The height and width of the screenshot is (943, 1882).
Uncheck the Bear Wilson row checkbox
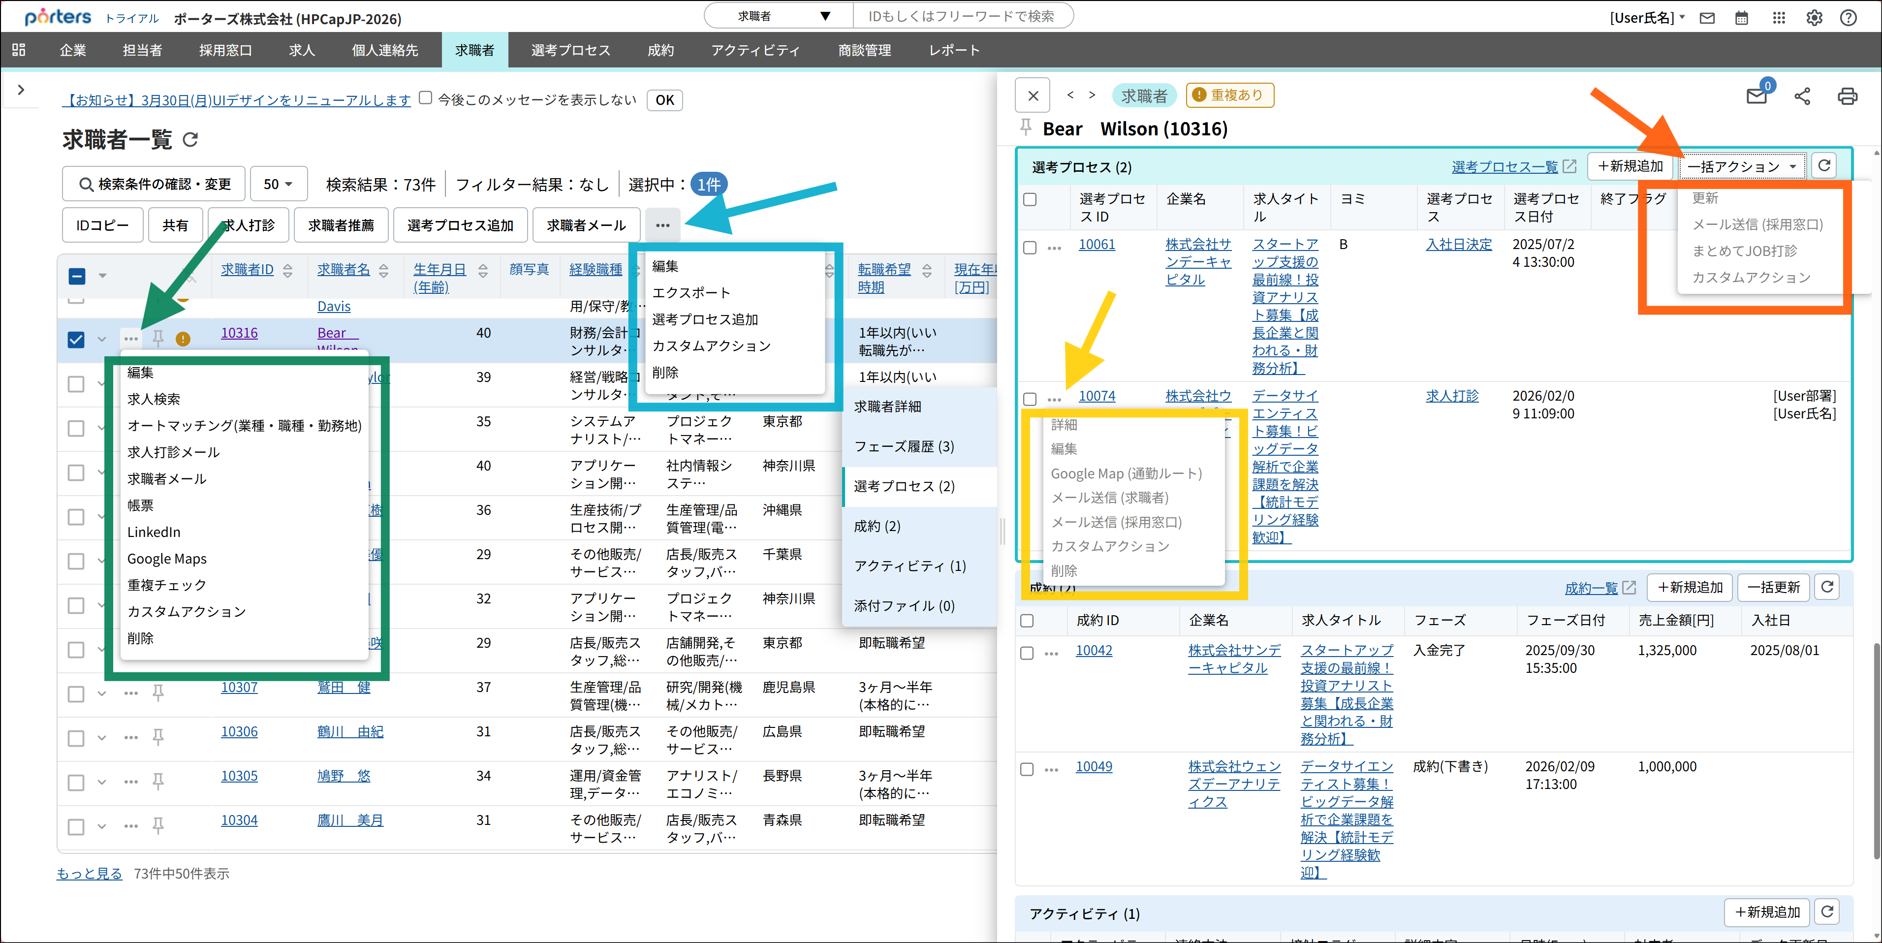[76, 340]
